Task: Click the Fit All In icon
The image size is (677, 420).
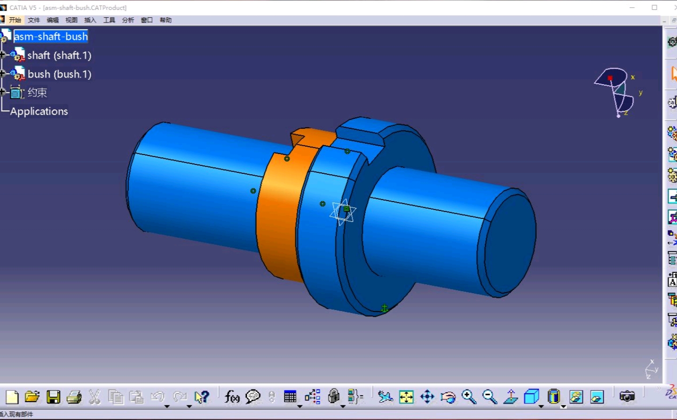Action: (406, 397)
